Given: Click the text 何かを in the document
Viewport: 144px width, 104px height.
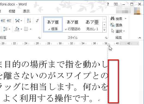Looking at the screenshot, I should click(95, 87).
